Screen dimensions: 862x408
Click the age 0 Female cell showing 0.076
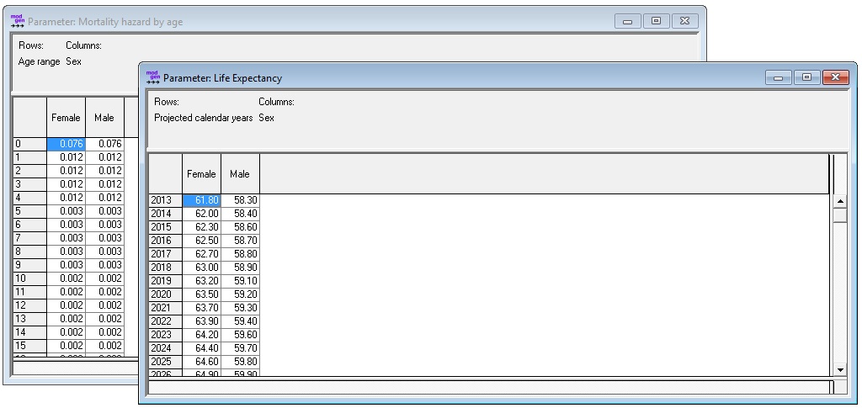66,144
